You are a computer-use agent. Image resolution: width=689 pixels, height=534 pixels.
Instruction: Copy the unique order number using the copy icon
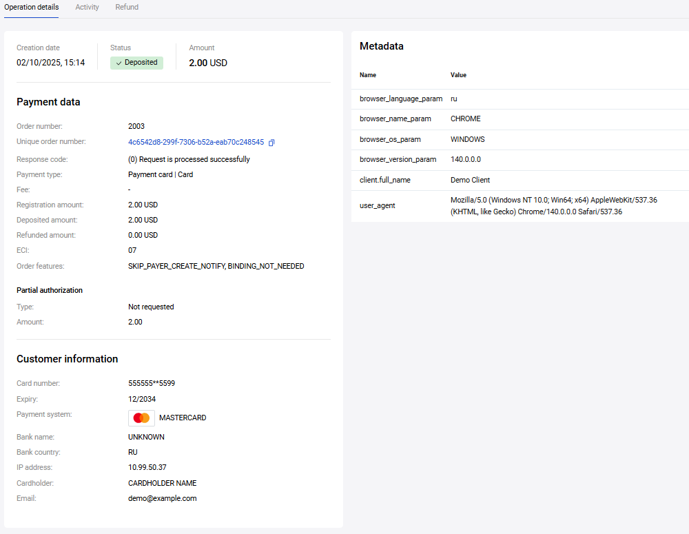[x=271, y=143]
